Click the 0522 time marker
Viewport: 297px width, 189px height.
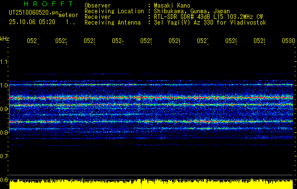click(61, 41)
